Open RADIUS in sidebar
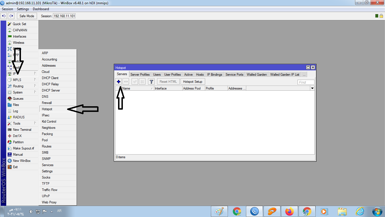The height and width of the screenshot is (217, 385). click(x=22, y=117)
